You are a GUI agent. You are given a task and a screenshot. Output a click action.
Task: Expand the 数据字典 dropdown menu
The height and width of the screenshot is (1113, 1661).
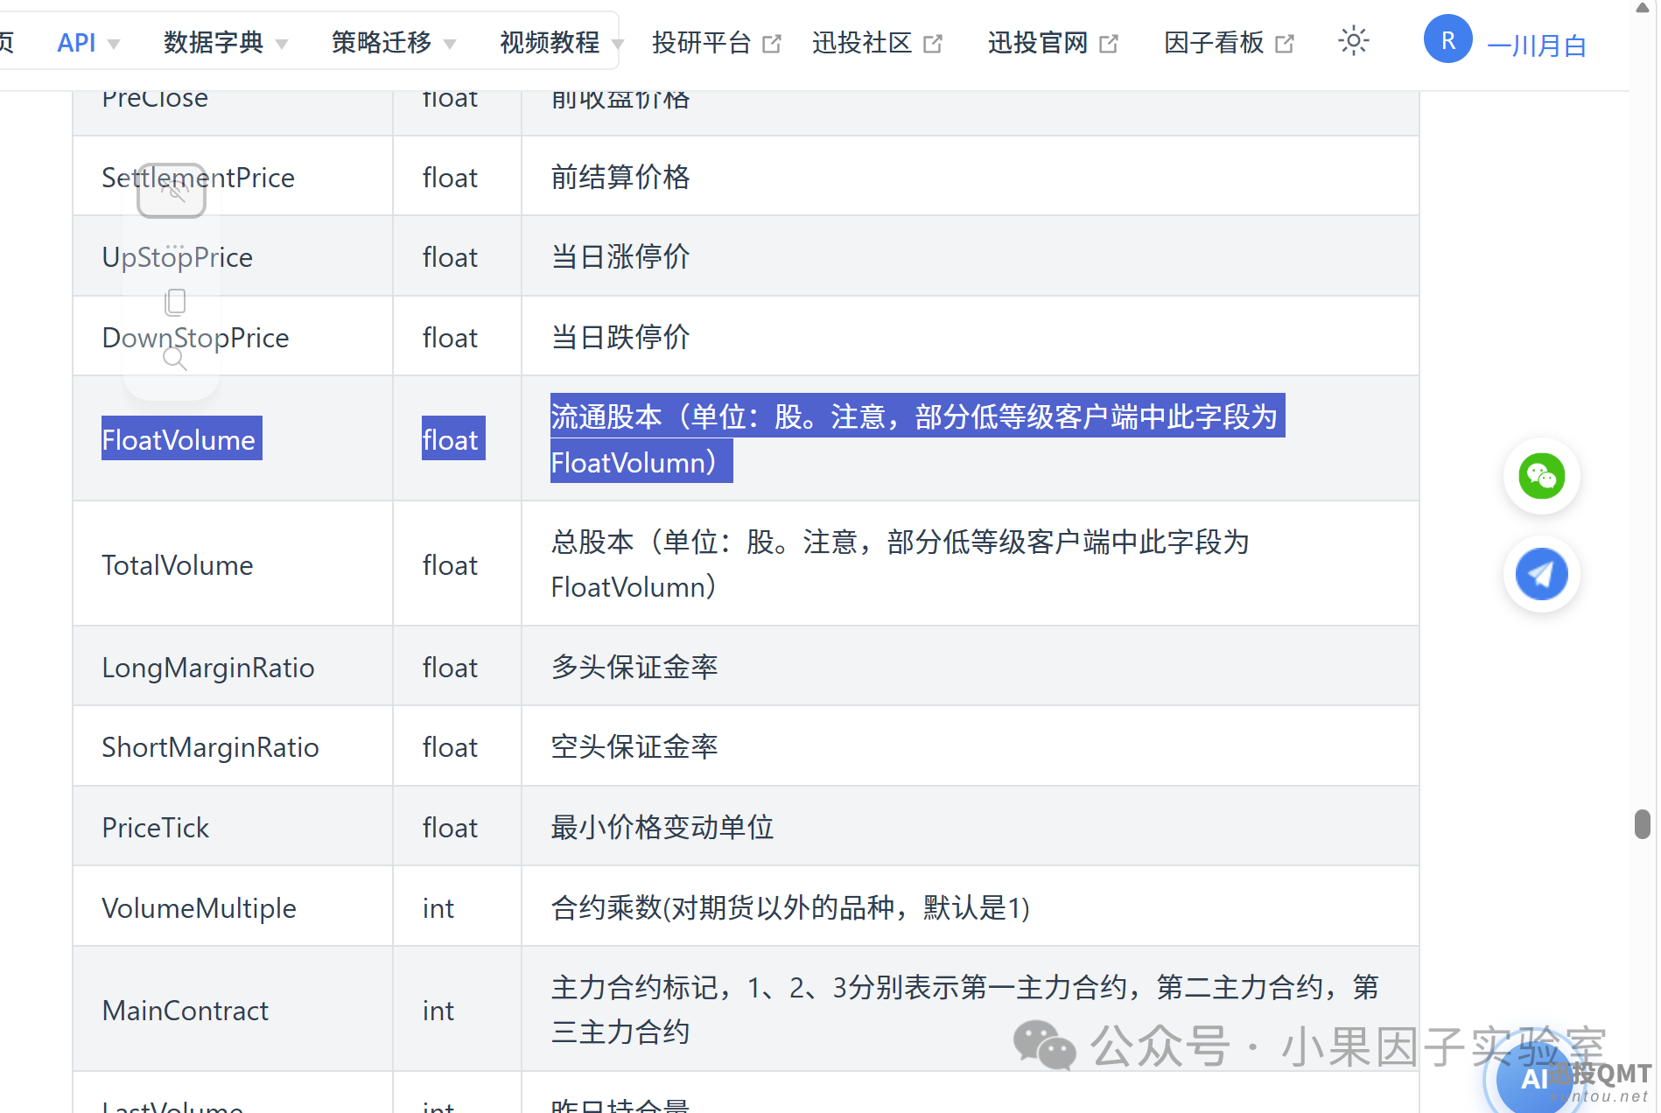pyautogui.click(x=226, y=42)
